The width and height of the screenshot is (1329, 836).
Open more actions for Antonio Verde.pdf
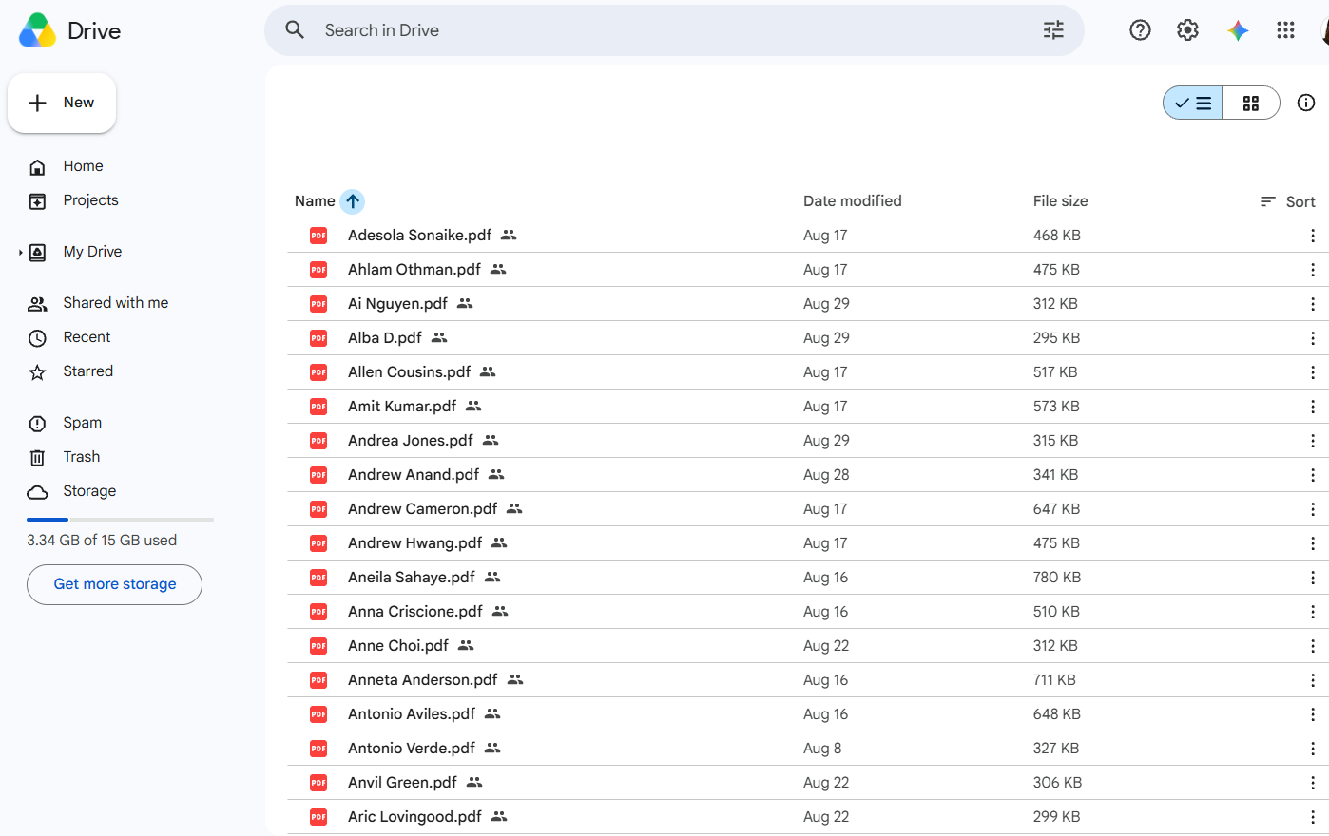[1313, 749]
